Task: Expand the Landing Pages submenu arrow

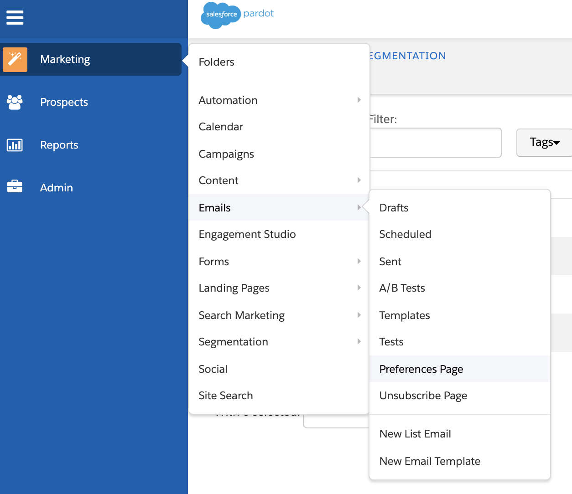Action: tap(359, 288)
